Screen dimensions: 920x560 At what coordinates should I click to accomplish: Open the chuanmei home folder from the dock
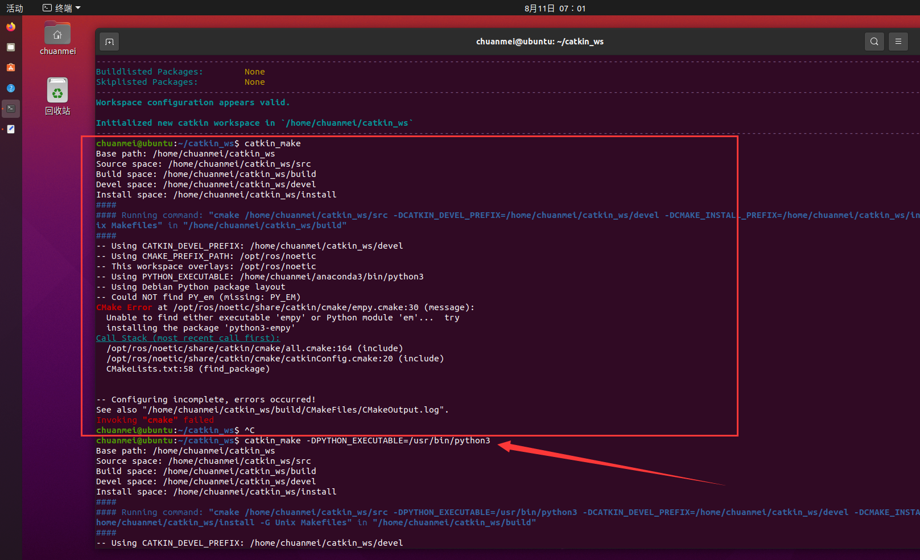coord(57,33)
